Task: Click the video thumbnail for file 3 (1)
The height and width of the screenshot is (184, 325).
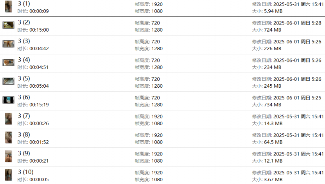Action: 8,7
